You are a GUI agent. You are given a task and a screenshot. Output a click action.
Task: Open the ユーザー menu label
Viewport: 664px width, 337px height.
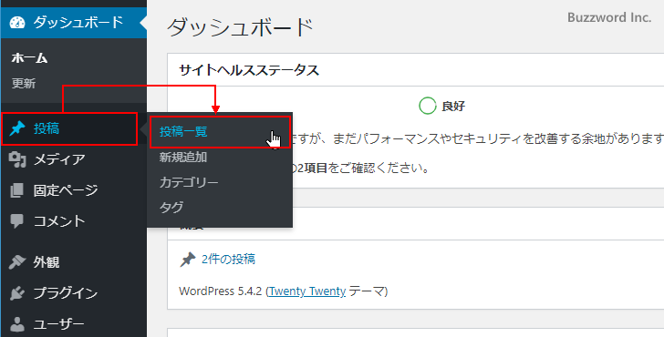tap(59, 324)
